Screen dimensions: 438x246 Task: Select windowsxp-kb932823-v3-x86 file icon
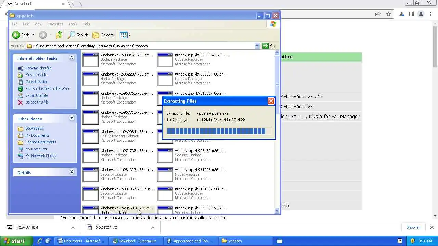point(165,60)
